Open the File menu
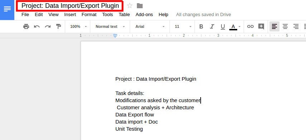Screen dimensions: 306x140 [x=25, y=15]
